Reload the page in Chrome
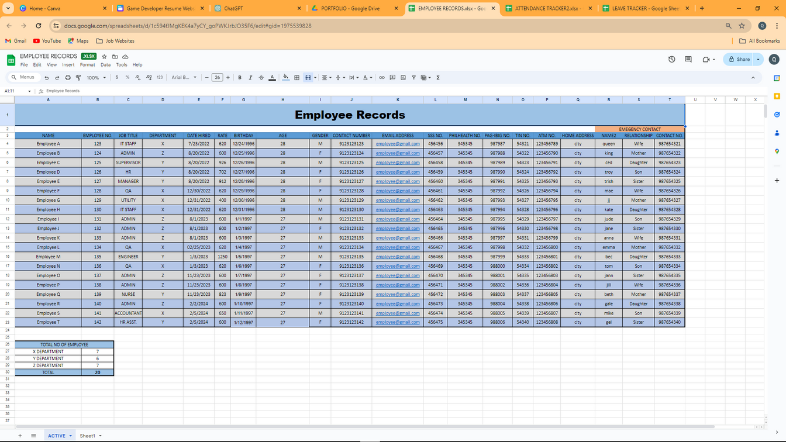The height and width of the screenshot is (442, 786). click(39, 26)
